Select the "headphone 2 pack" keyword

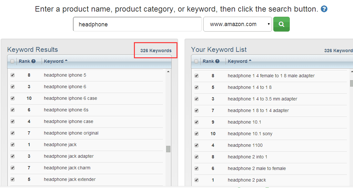click(x=247, y=180)
